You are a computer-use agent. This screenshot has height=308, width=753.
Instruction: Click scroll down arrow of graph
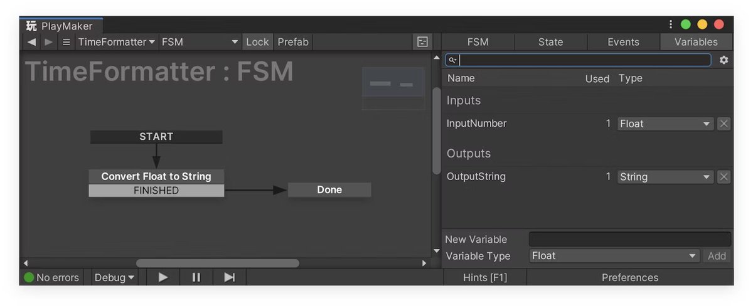pyautogui.click(x=437, y=252)
